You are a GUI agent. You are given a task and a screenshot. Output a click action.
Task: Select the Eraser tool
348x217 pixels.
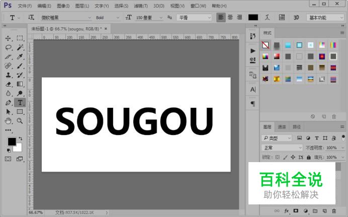[8, 84]
